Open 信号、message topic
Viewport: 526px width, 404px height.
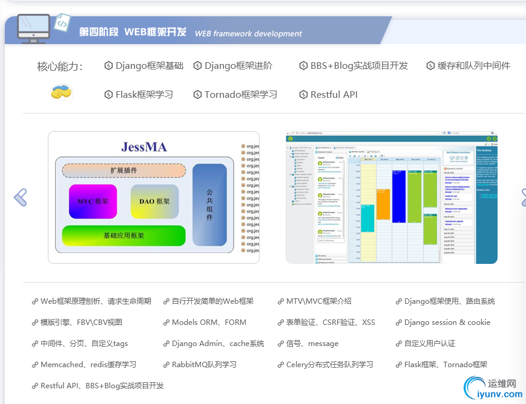click(312, 344)
